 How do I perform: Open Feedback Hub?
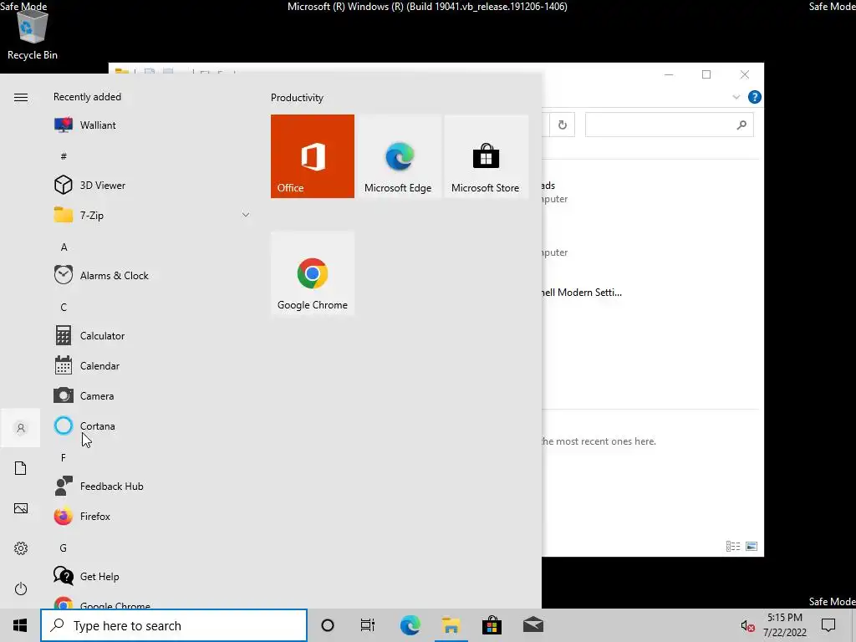point(152,486)
